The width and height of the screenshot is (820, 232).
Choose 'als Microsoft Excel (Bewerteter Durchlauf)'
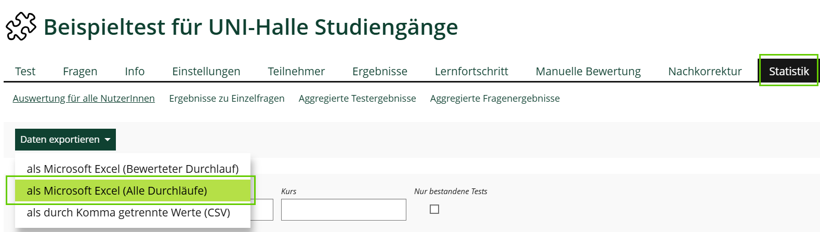pos(133,169)
